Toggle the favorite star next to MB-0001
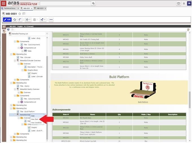Viewport: 192px width, 143px height. 20,13
